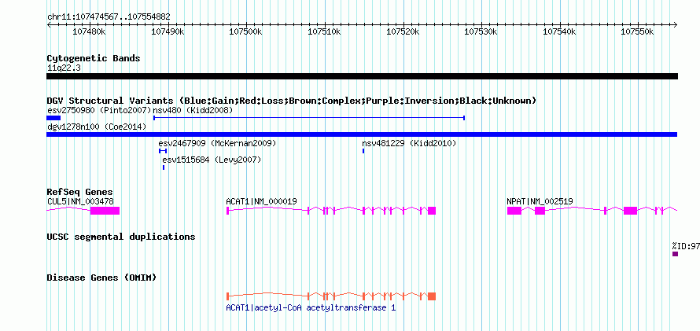This screenshot has height=331, width=700.
Task: Select the 107510k ruler position
Action: coord(325,31)
